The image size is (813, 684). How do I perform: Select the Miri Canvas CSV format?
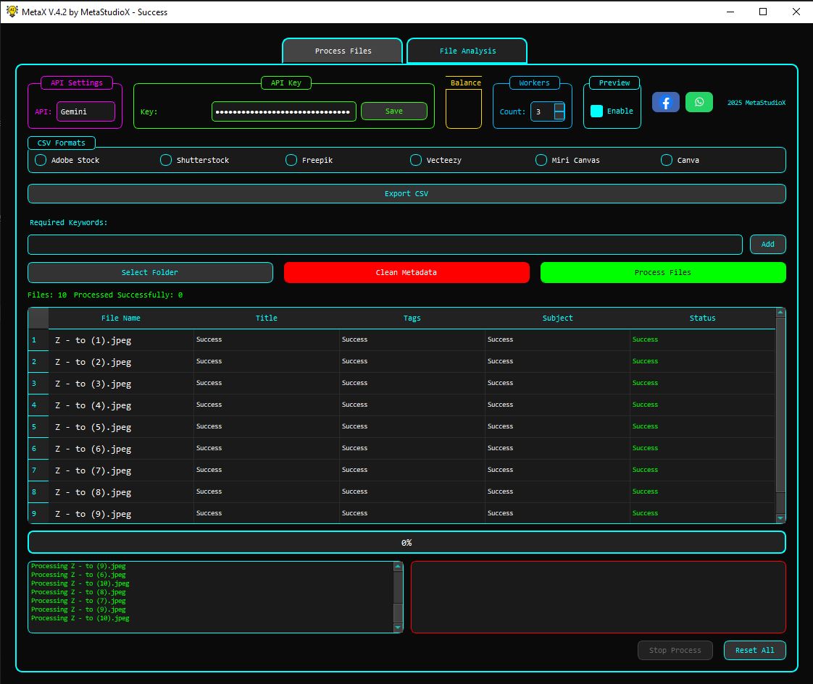(541, 160)
